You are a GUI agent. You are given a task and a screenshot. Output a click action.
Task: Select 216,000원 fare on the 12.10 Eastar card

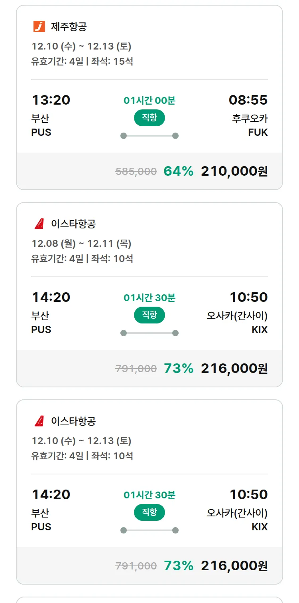234,566
